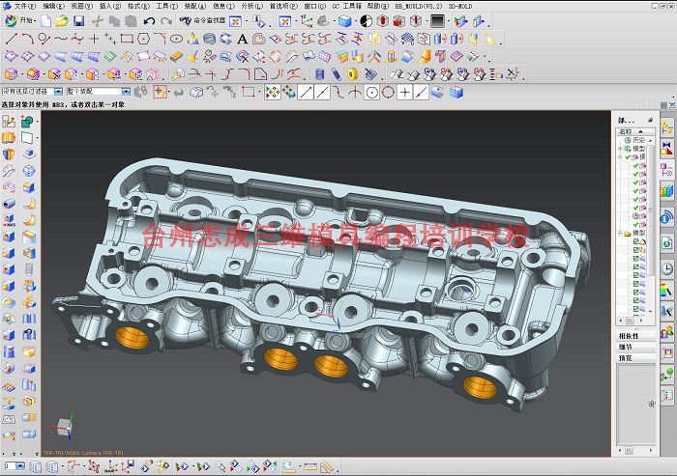This screenshot has width=677, height=476.
Task: Select the Text 'A' curve tool
Action: click(243, 40)
